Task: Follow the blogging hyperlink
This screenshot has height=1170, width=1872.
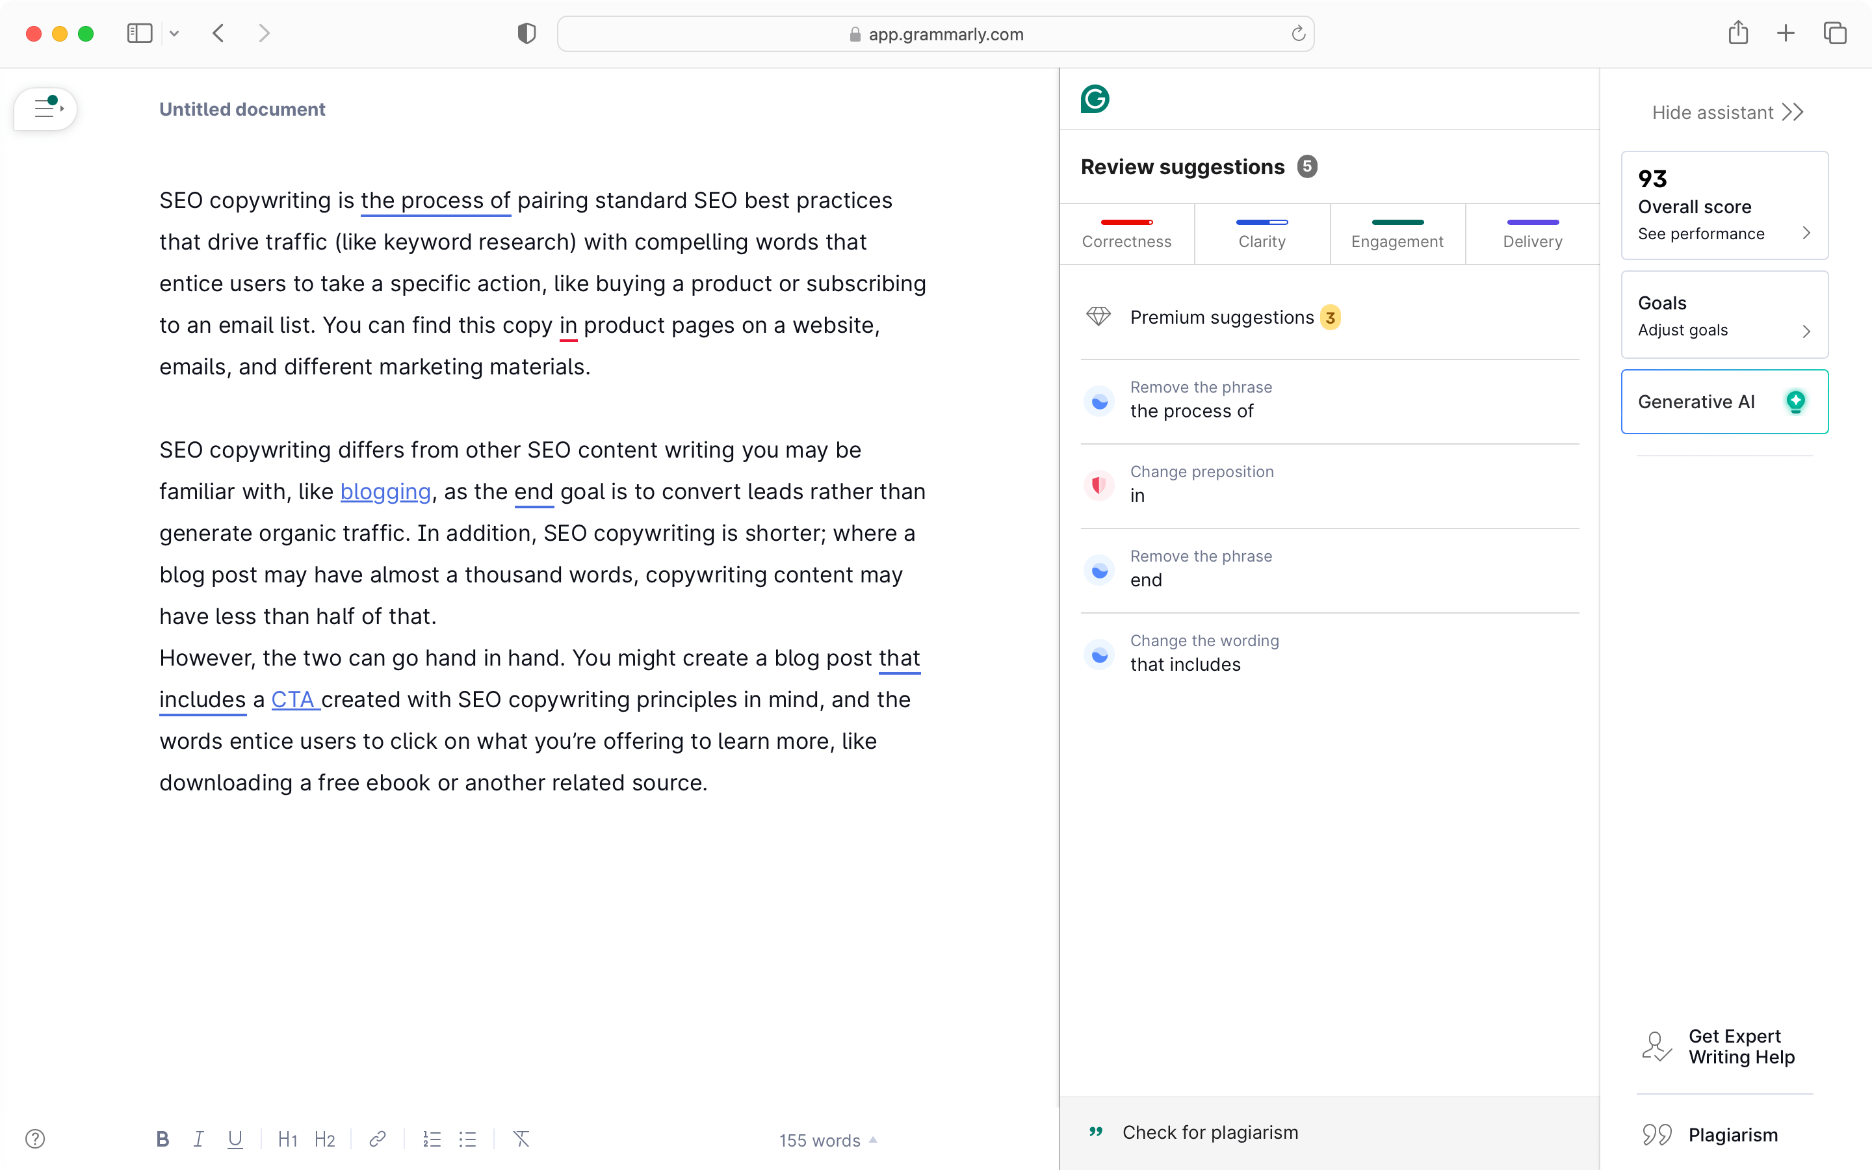Action: [x=385, y=491]
